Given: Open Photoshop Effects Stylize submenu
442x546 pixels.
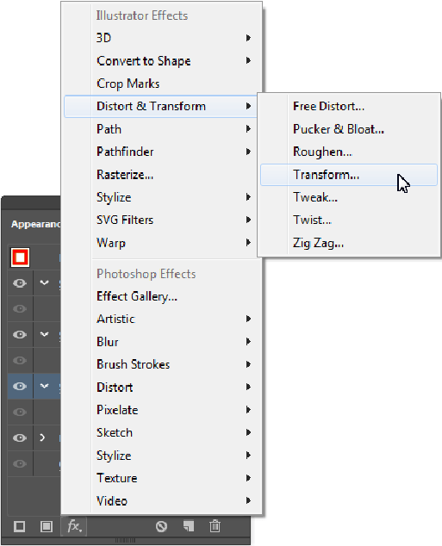Looking at the screenshot, I should pos(161,456).
